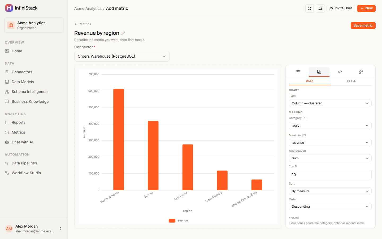
Task: Open the chart Type dropdown
Action: pos(330,103)
